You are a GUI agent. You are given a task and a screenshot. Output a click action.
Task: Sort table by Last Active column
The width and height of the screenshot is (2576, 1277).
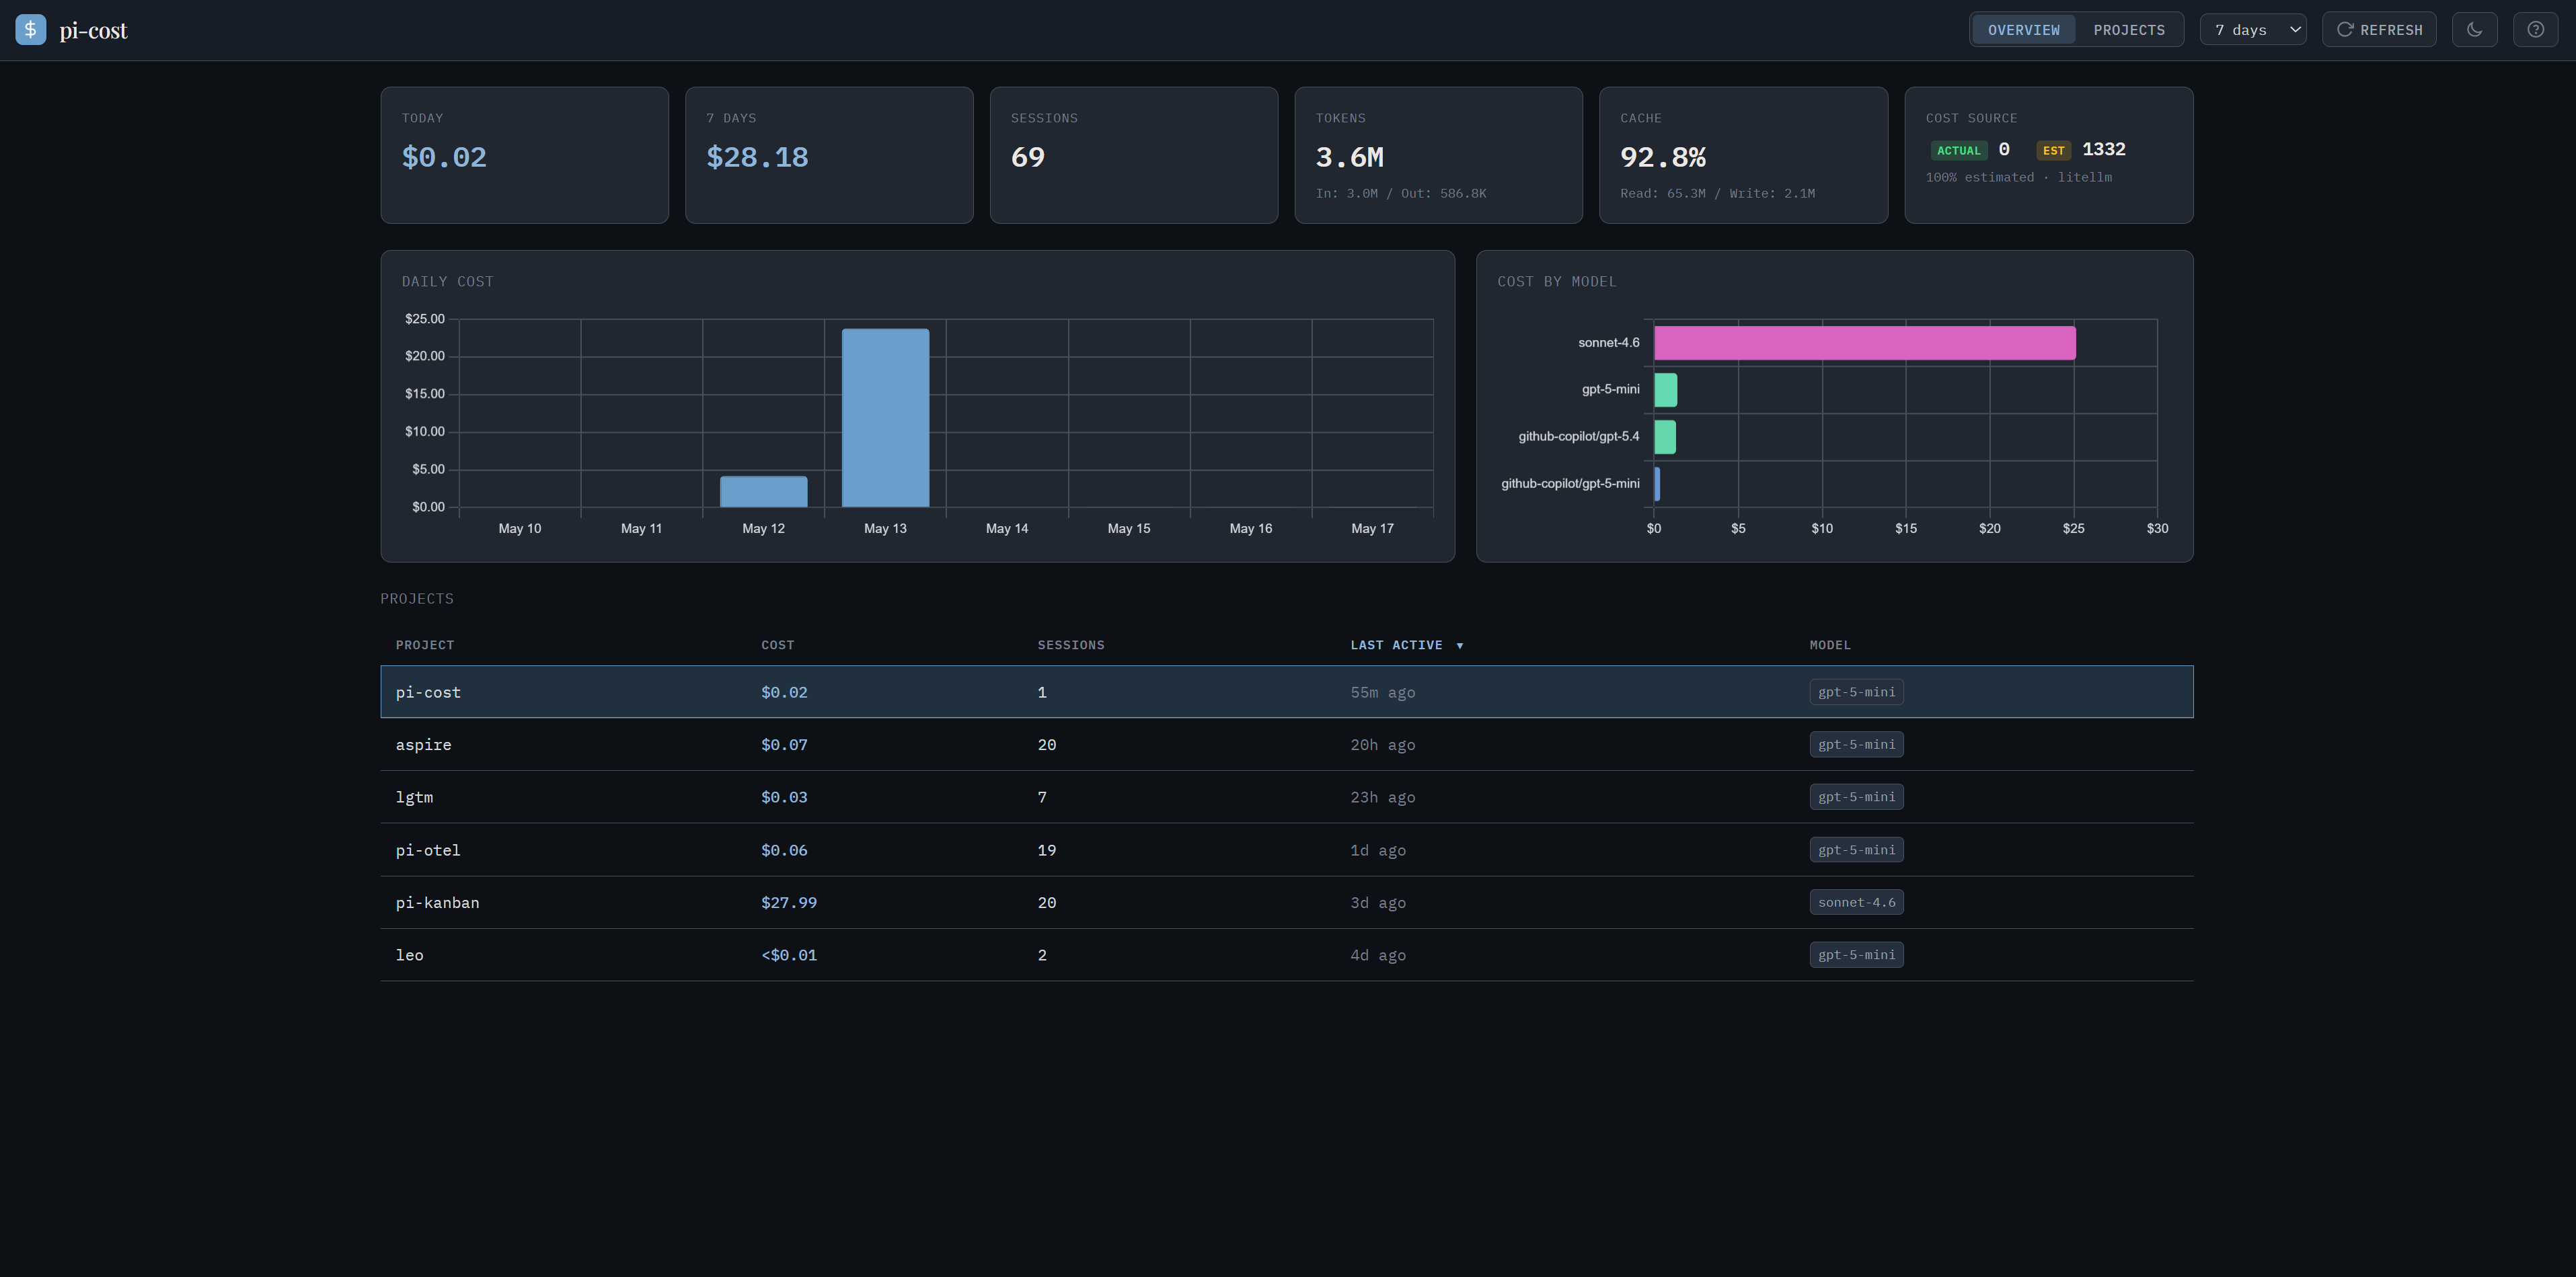(1406, 645)
